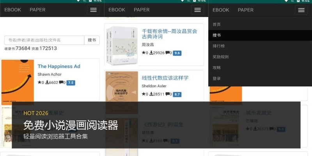Screen dimensions: 312x156
Task: Open hamburger menu in middle phone screen
Action: pos(197,10)
